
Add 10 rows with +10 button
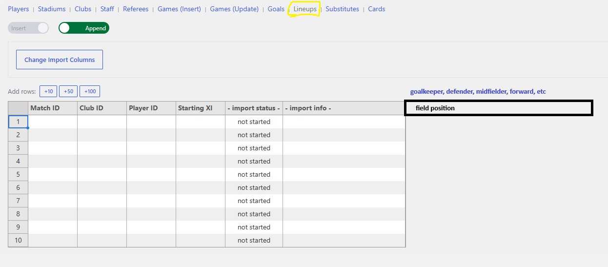tap(48, 91)
